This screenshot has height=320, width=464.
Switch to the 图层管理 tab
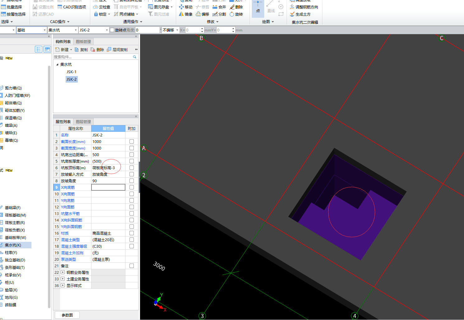pos(83,122)
